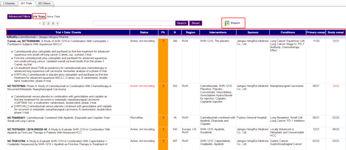
Task: Sort by the N column header
Action: click(x=175, y=32)
